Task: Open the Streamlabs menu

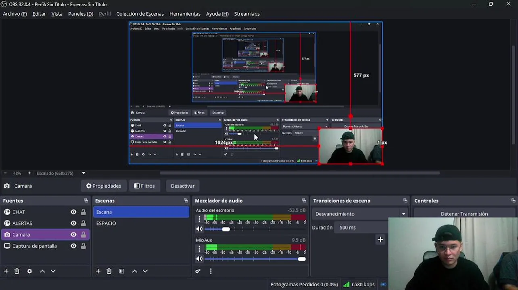Action: click(247, 14)
